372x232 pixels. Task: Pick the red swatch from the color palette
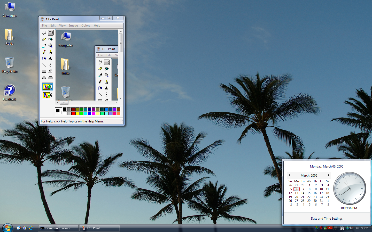[x=73, y=113]
